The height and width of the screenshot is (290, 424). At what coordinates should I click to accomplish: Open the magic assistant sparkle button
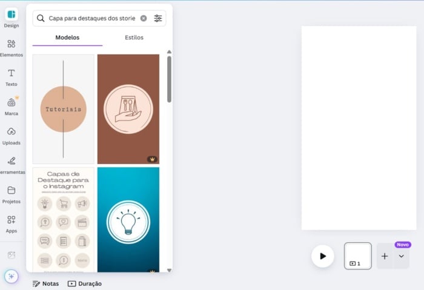[12, 276]
